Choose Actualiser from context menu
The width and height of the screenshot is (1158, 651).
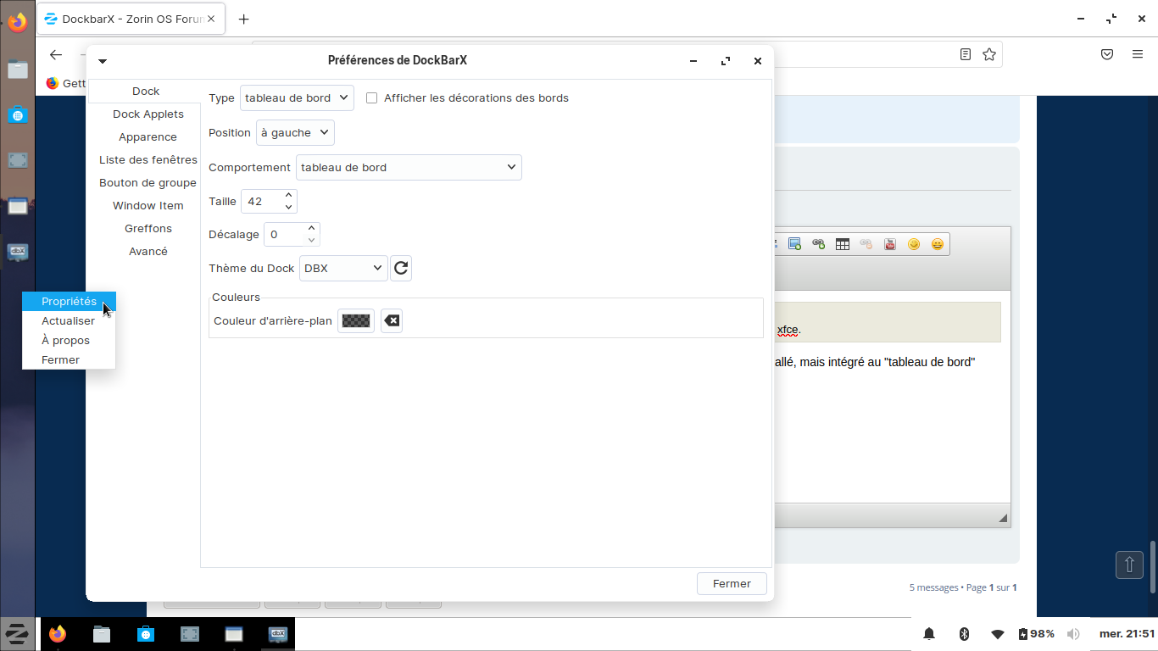(68, 321)
